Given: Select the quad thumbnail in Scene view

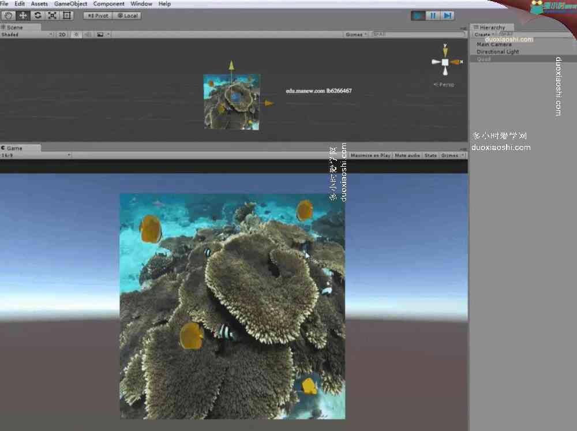Looking at the screenshot, I should [x=232, y=102].
